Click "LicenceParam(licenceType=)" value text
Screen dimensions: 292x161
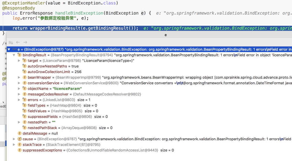pos(108,60)
